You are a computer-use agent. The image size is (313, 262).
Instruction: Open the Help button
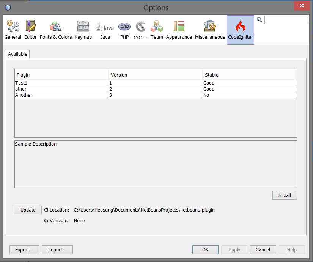point(292,249)
